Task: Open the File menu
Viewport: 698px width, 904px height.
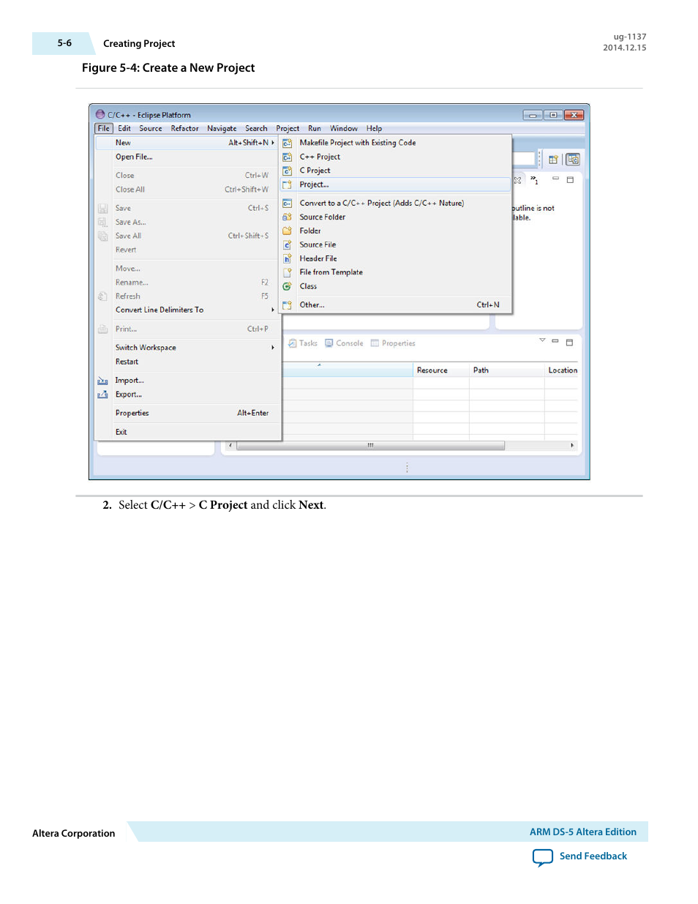Action: pyautogui.click(x=104, y=129)
